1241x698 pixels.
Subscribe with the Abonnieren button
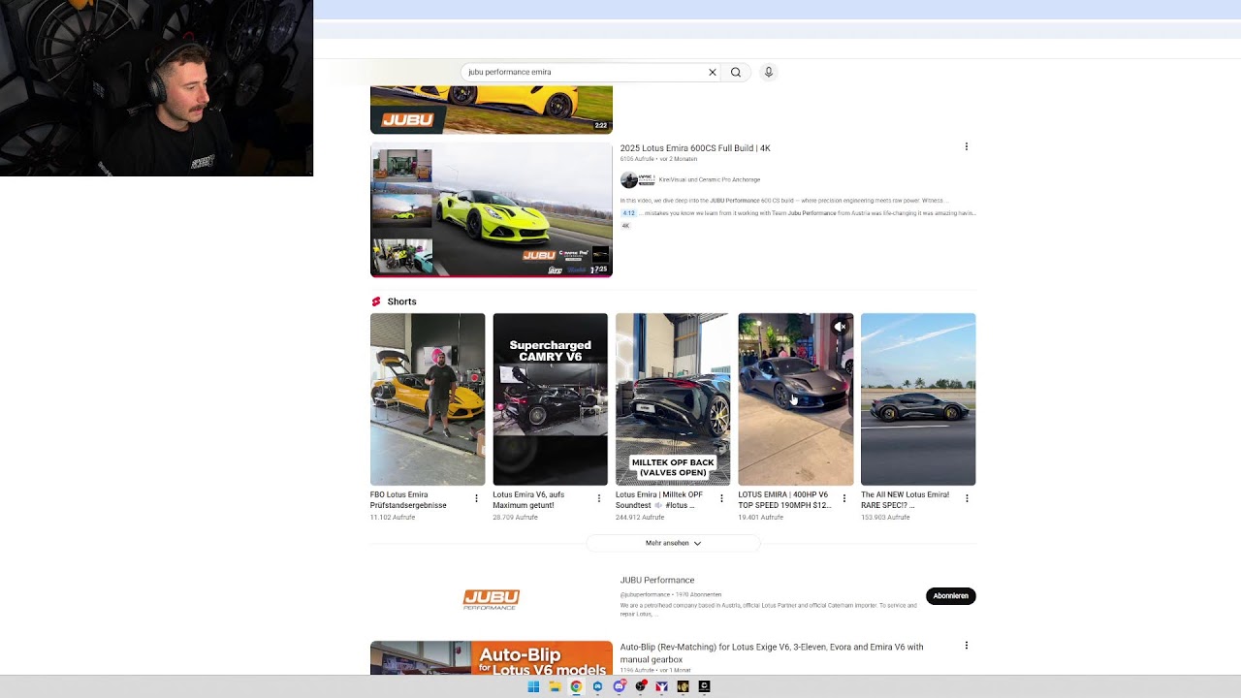coord(950,596)
